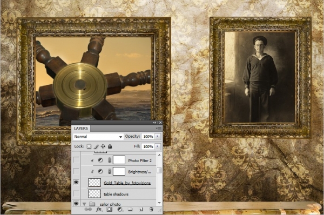Lock layer position

[x=103, y=146]
